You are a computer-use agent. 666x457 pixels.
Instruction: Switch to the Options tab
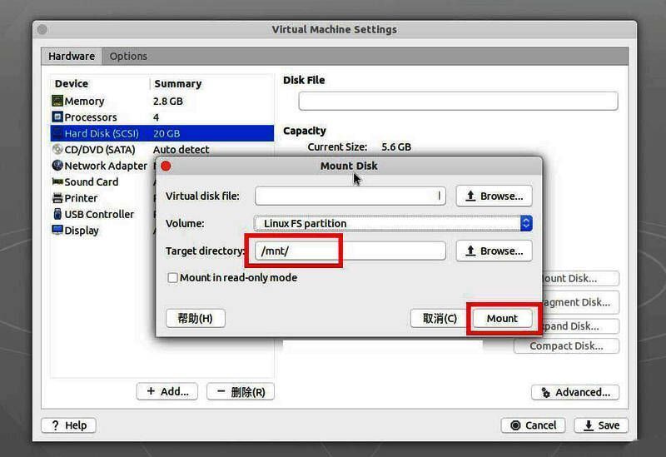[x=128, y=57]
